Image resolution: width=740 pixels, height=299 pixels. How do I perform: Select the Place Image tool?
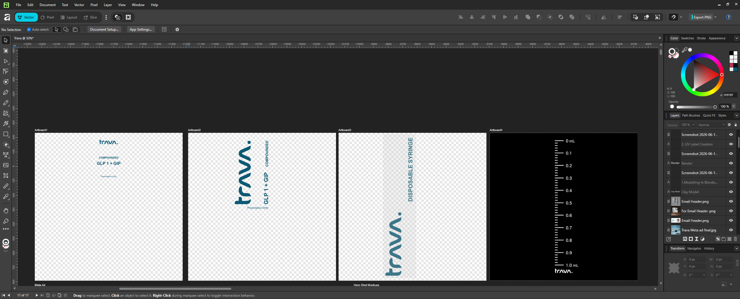pyautogui.click(x=6, y=165)
